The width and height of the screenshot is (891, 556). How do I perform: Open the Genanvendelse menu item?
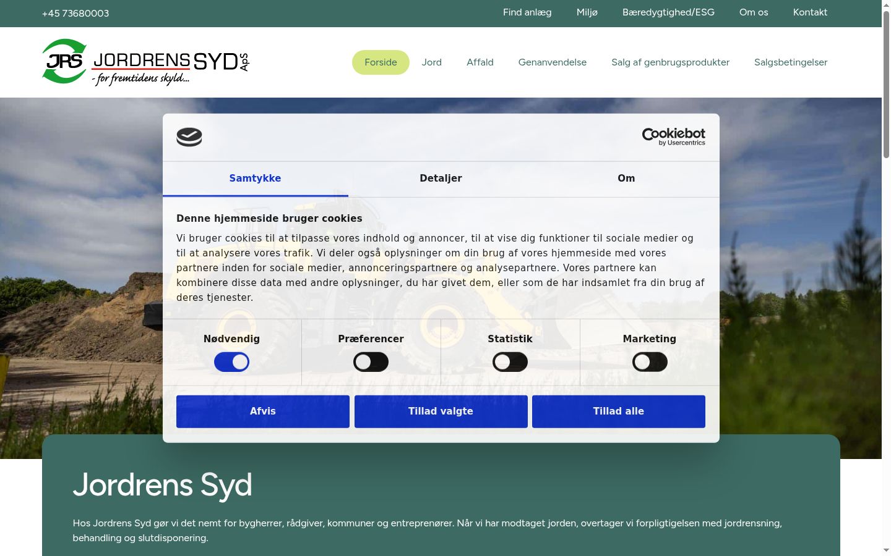click(553, 62)
